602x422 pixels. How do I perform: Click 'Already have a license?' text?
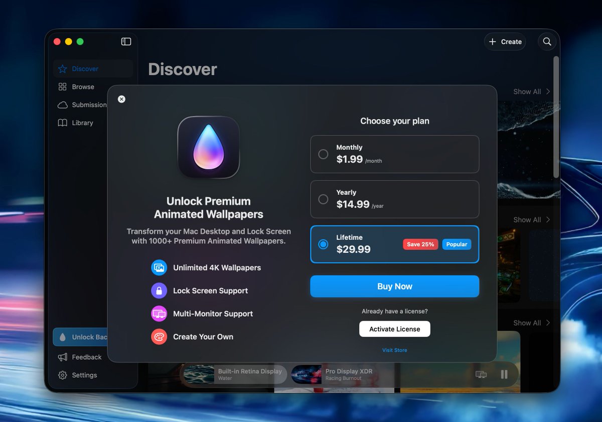pyautogui.click(x=395, y=311)
